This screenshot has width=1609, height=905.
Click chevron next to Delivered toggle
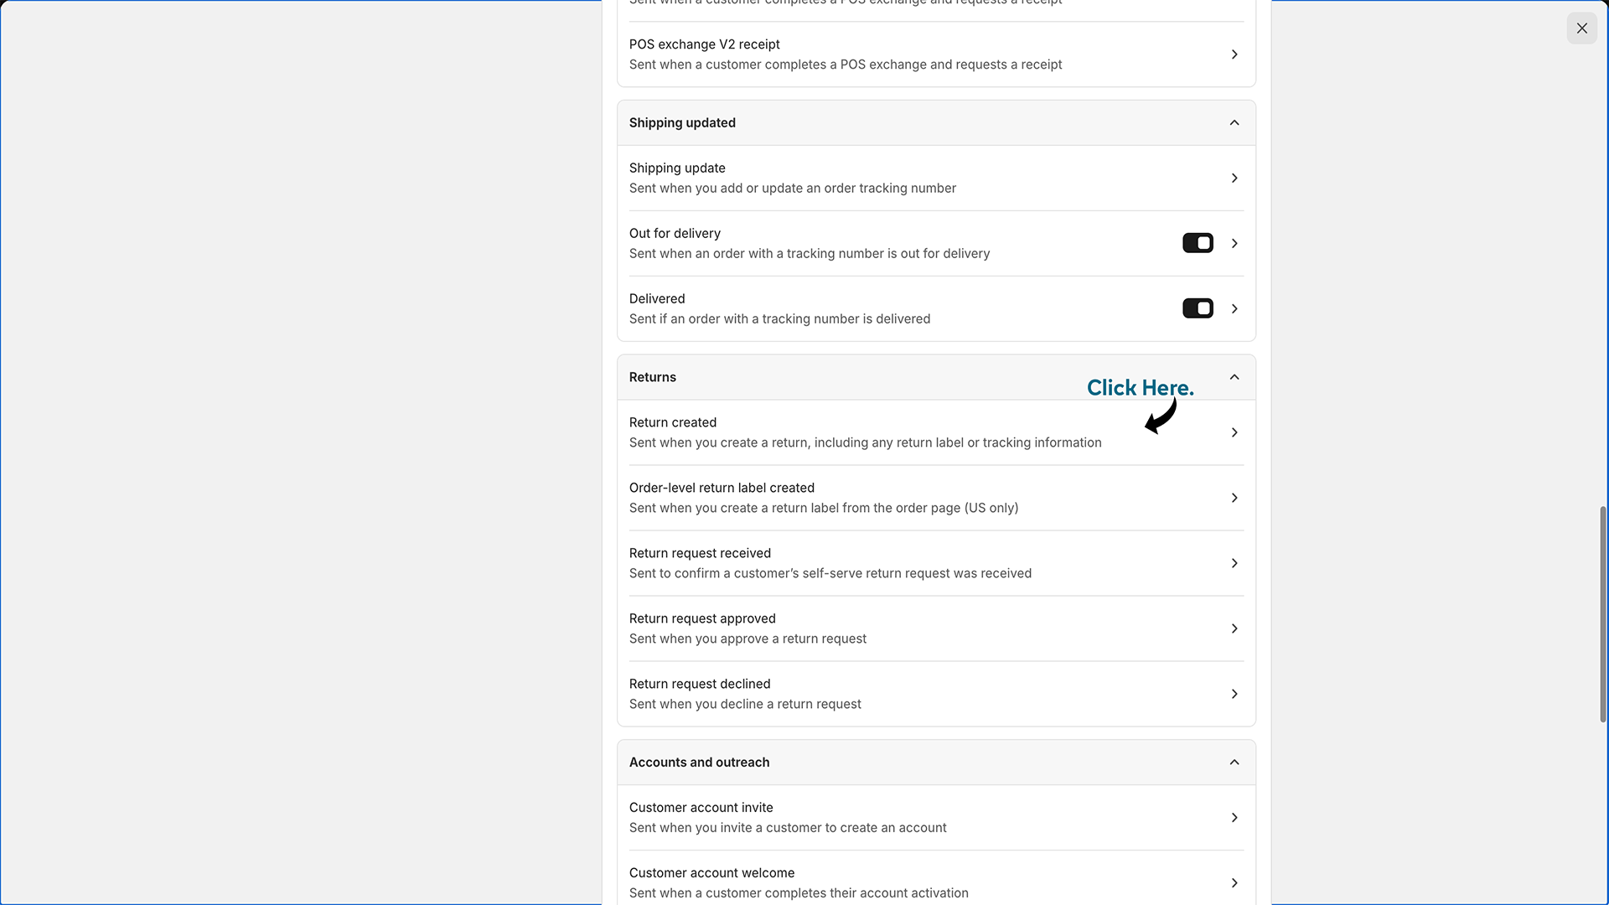click(1234, 309)
